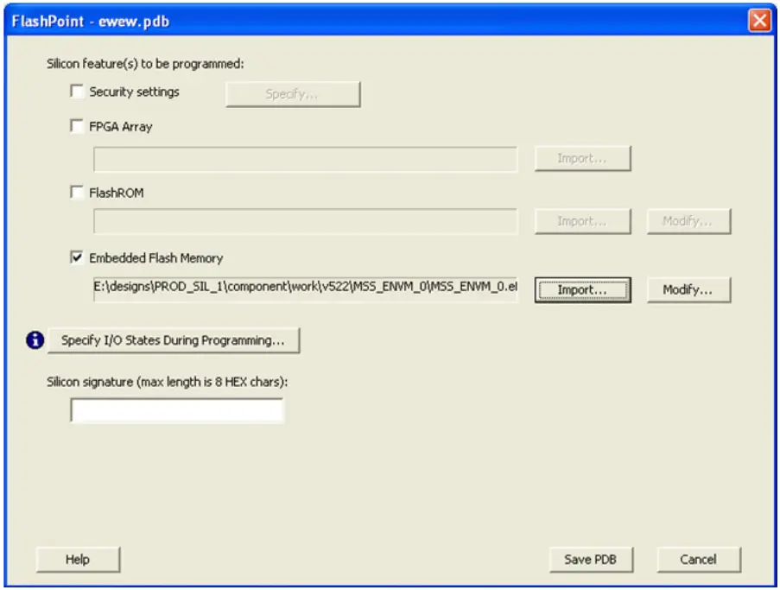
Task: Open Specify I/O States During Programming
Action: pos(174,340)
